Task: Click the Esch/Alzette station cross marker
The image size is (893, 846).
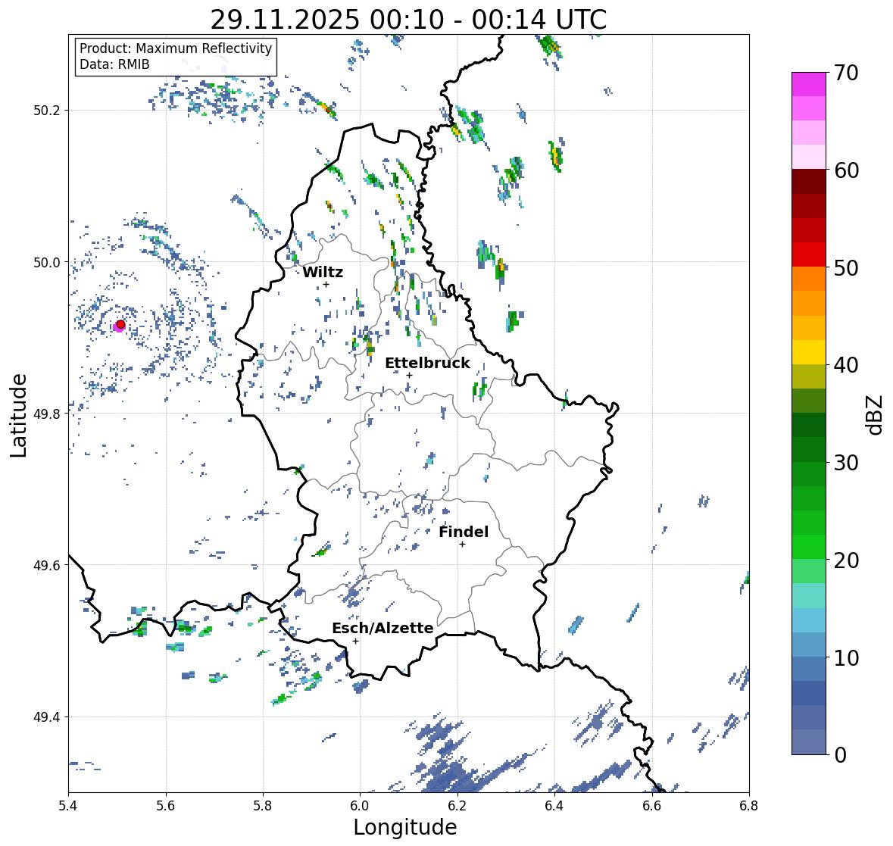Action: click(x=355, y=641)
